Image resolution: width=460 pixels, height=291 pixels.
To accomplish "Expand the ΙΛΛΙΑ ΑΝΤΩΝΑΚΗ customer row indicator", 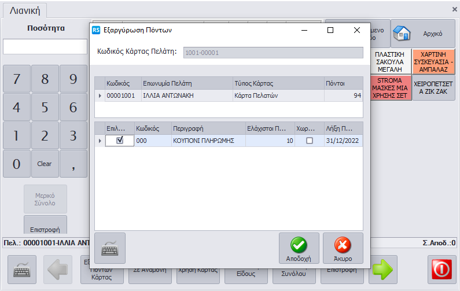I will (100, 95).
